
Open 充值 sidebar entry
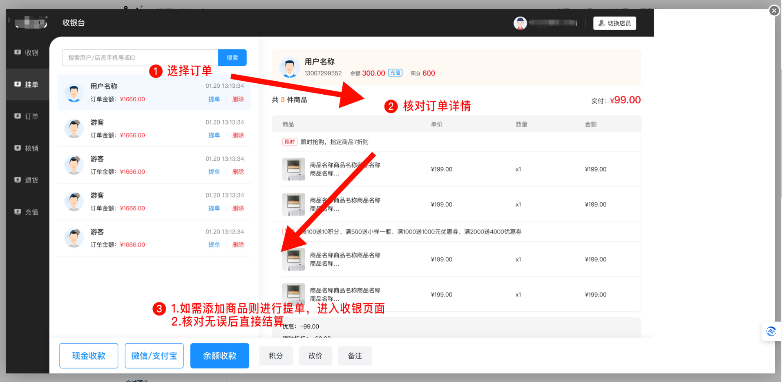[27, 212]
